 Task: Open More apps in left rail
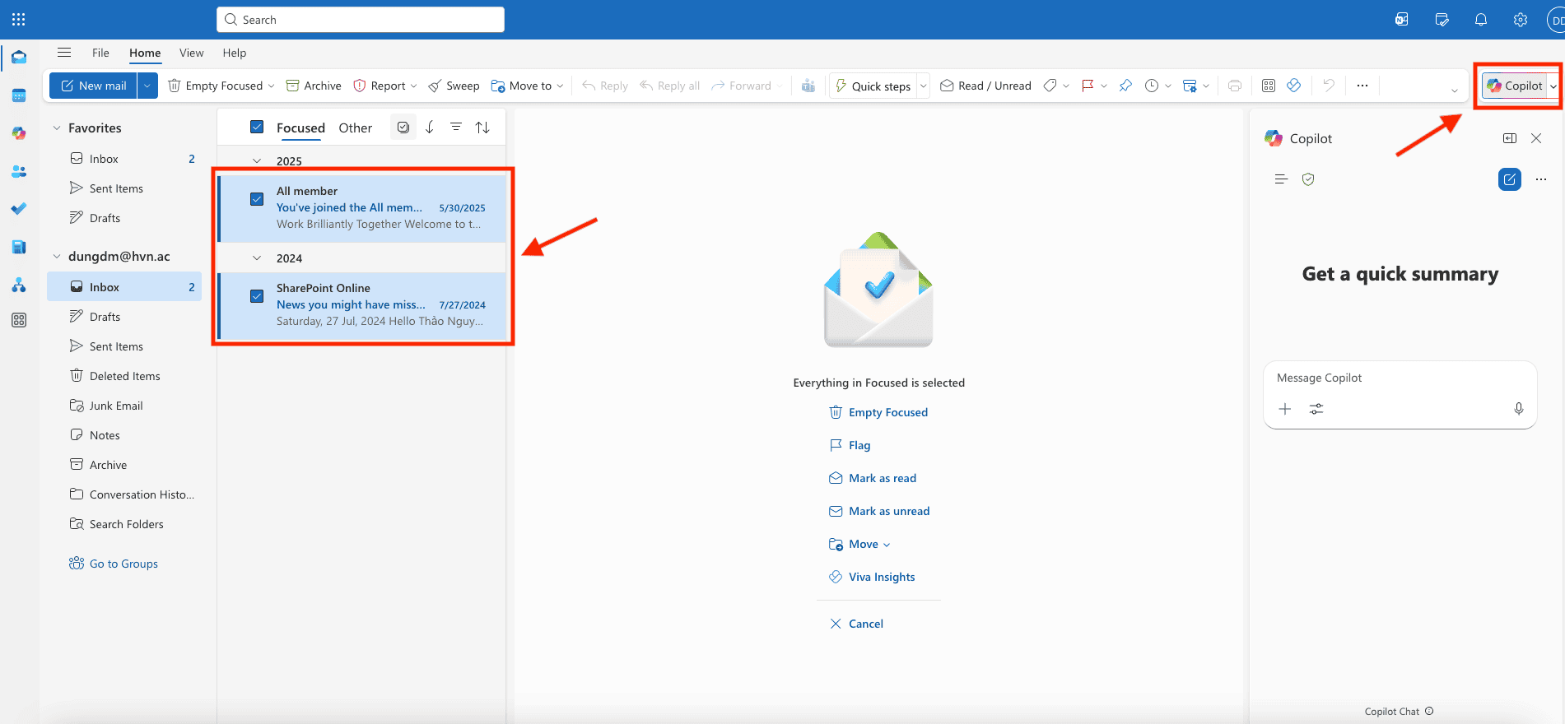(19, 320)
